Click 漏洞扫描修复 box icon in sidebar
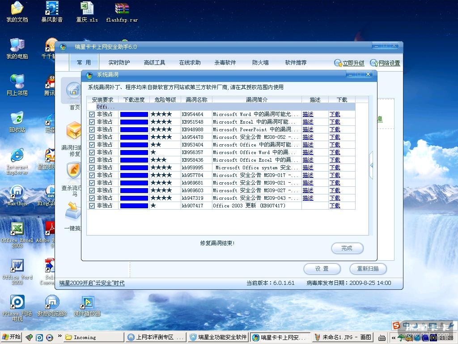The image size is (458, 344). [74, 131]
